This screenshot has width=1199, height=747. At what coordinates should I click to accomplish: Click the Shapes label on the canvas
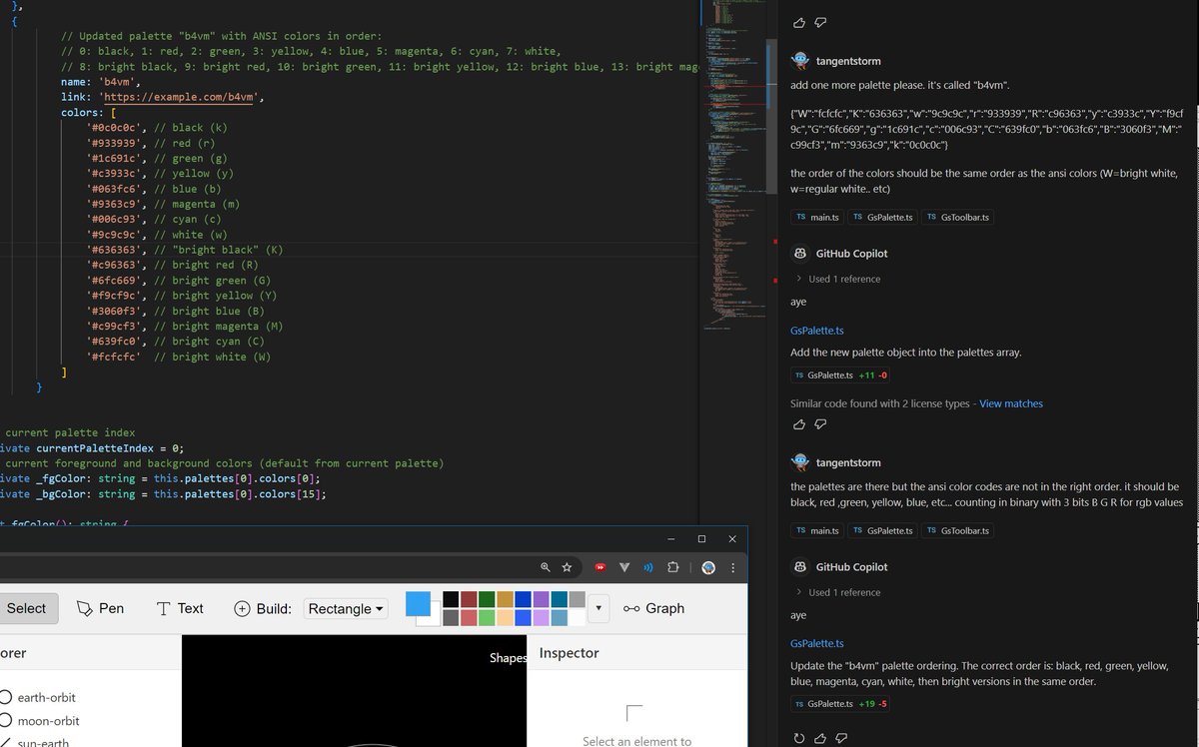(x=508, y=658)
